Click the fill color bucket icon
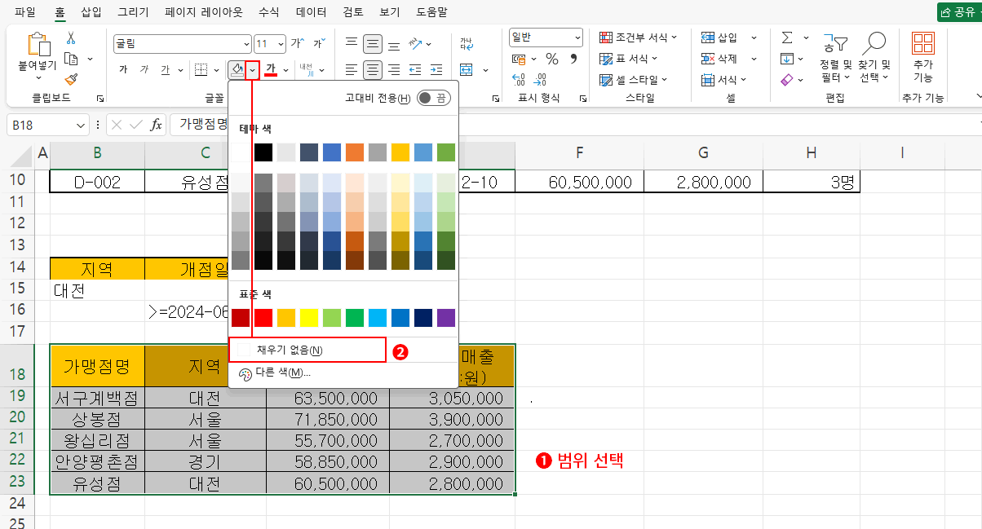The image size is (982, 529). pos(237,70)
